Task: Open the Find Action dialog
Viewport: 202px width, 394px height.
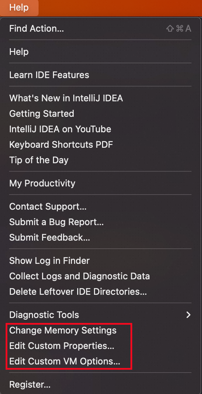Action: [36, 28]
